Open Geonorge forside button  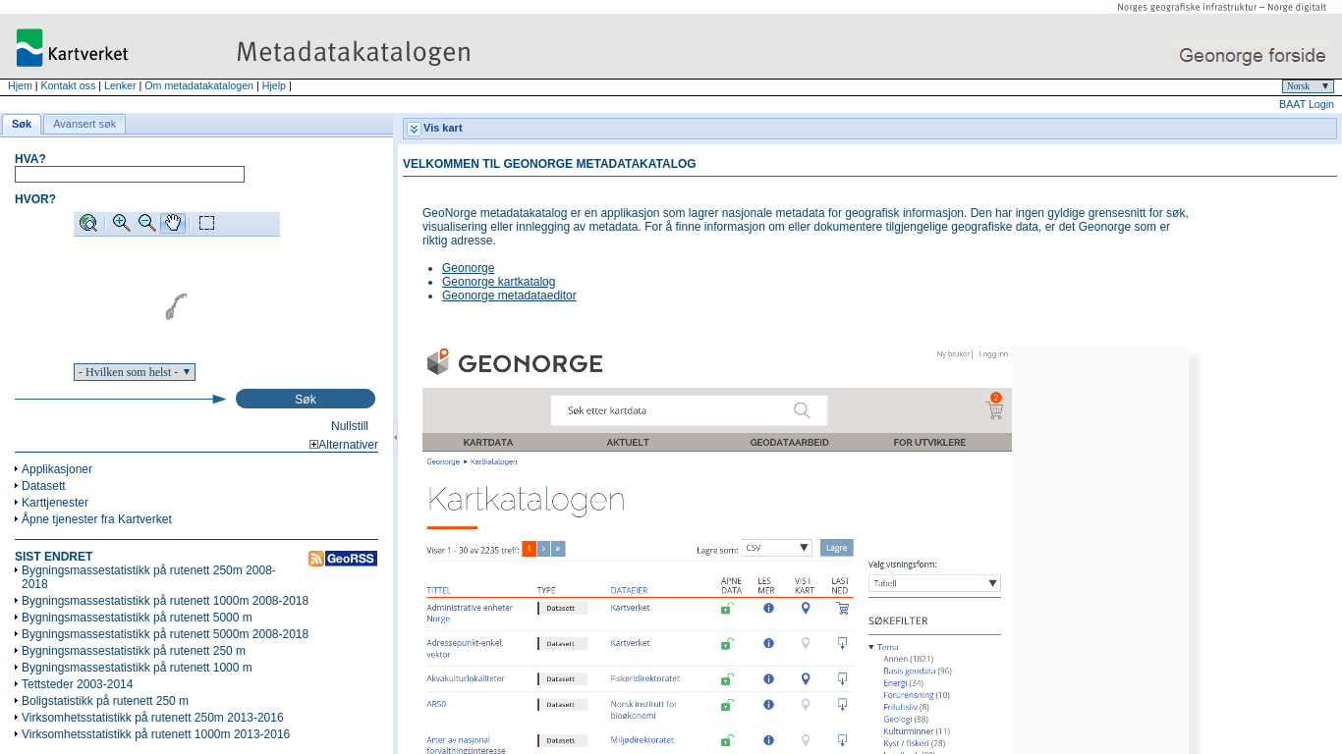click(x=1253, y=55)
